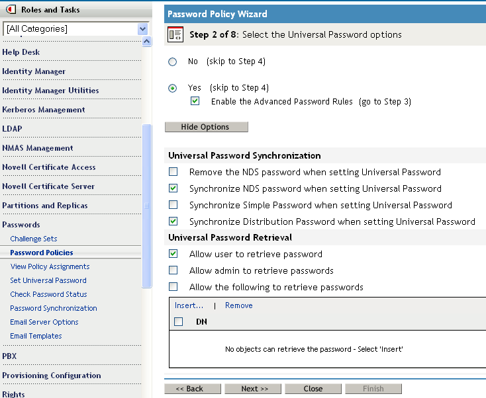Click the Remove link
Screen dimensions: 486x398
tap(238, 305)
